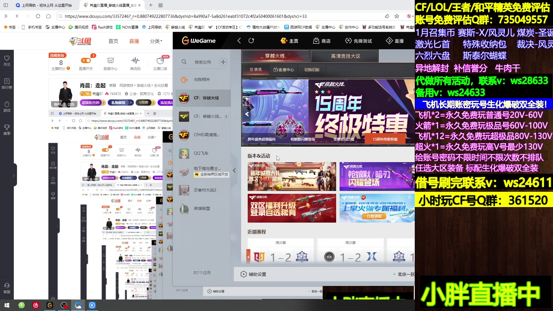Click the 英雄联盟 game icon

point(184,209)
